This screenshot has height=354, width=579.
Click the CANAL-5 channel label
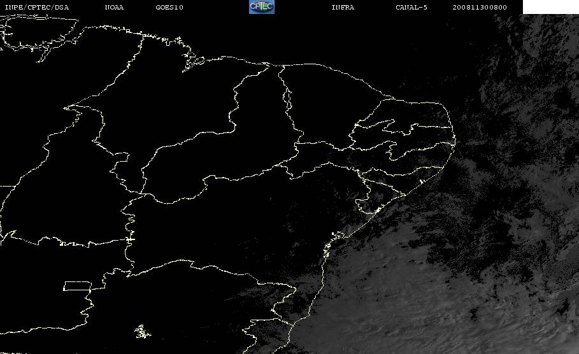coord(411,8)
